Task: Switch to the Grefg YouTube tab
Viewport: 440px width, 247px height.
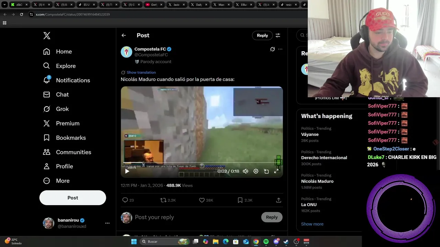Action: (154, 5)
